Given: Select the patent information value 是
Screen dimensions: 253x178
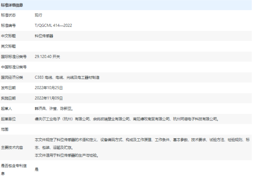Looking at the screenshot, I should 36,170.
